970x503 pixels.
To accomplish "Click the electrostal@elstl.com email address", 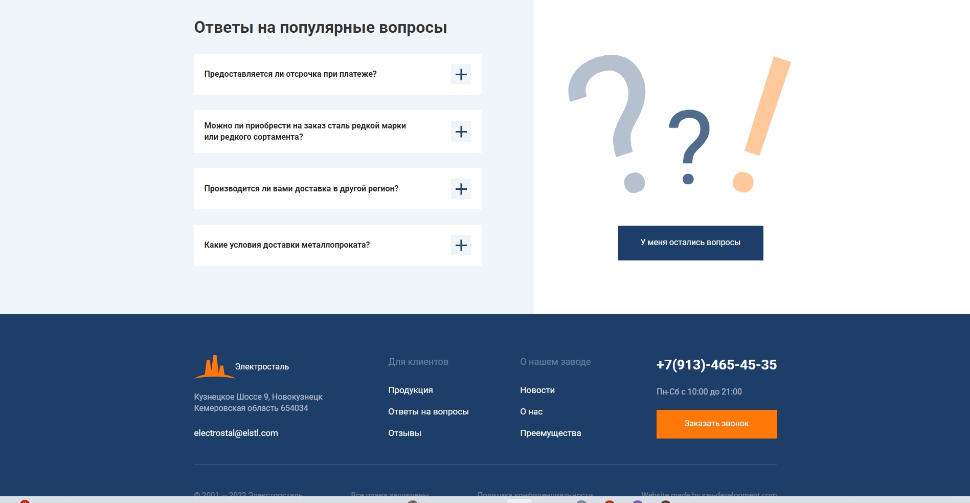I will click(x=236, y=433).
